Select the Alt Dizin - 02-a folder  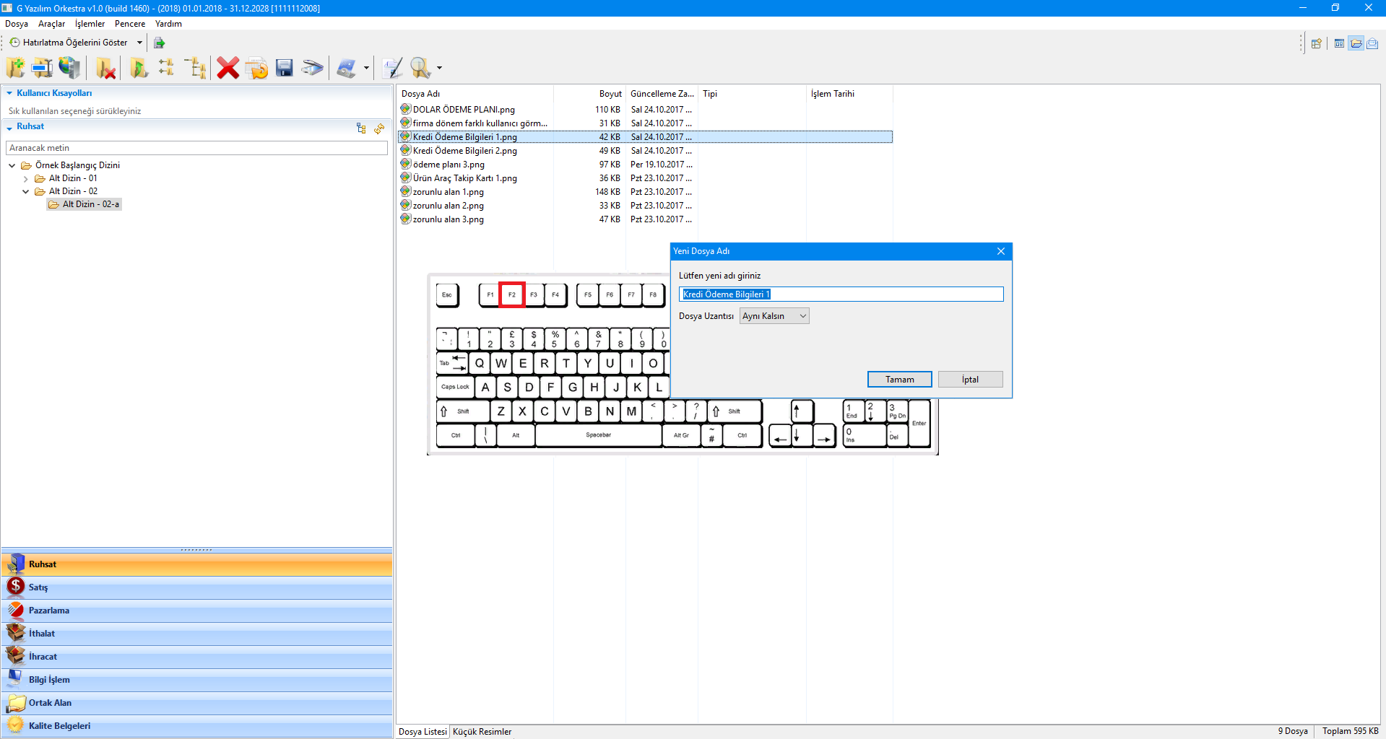90,204
